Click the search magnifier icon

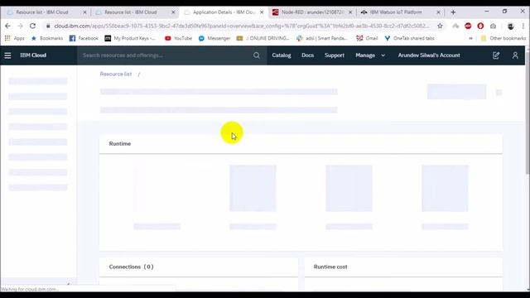[x=257, y=55]
